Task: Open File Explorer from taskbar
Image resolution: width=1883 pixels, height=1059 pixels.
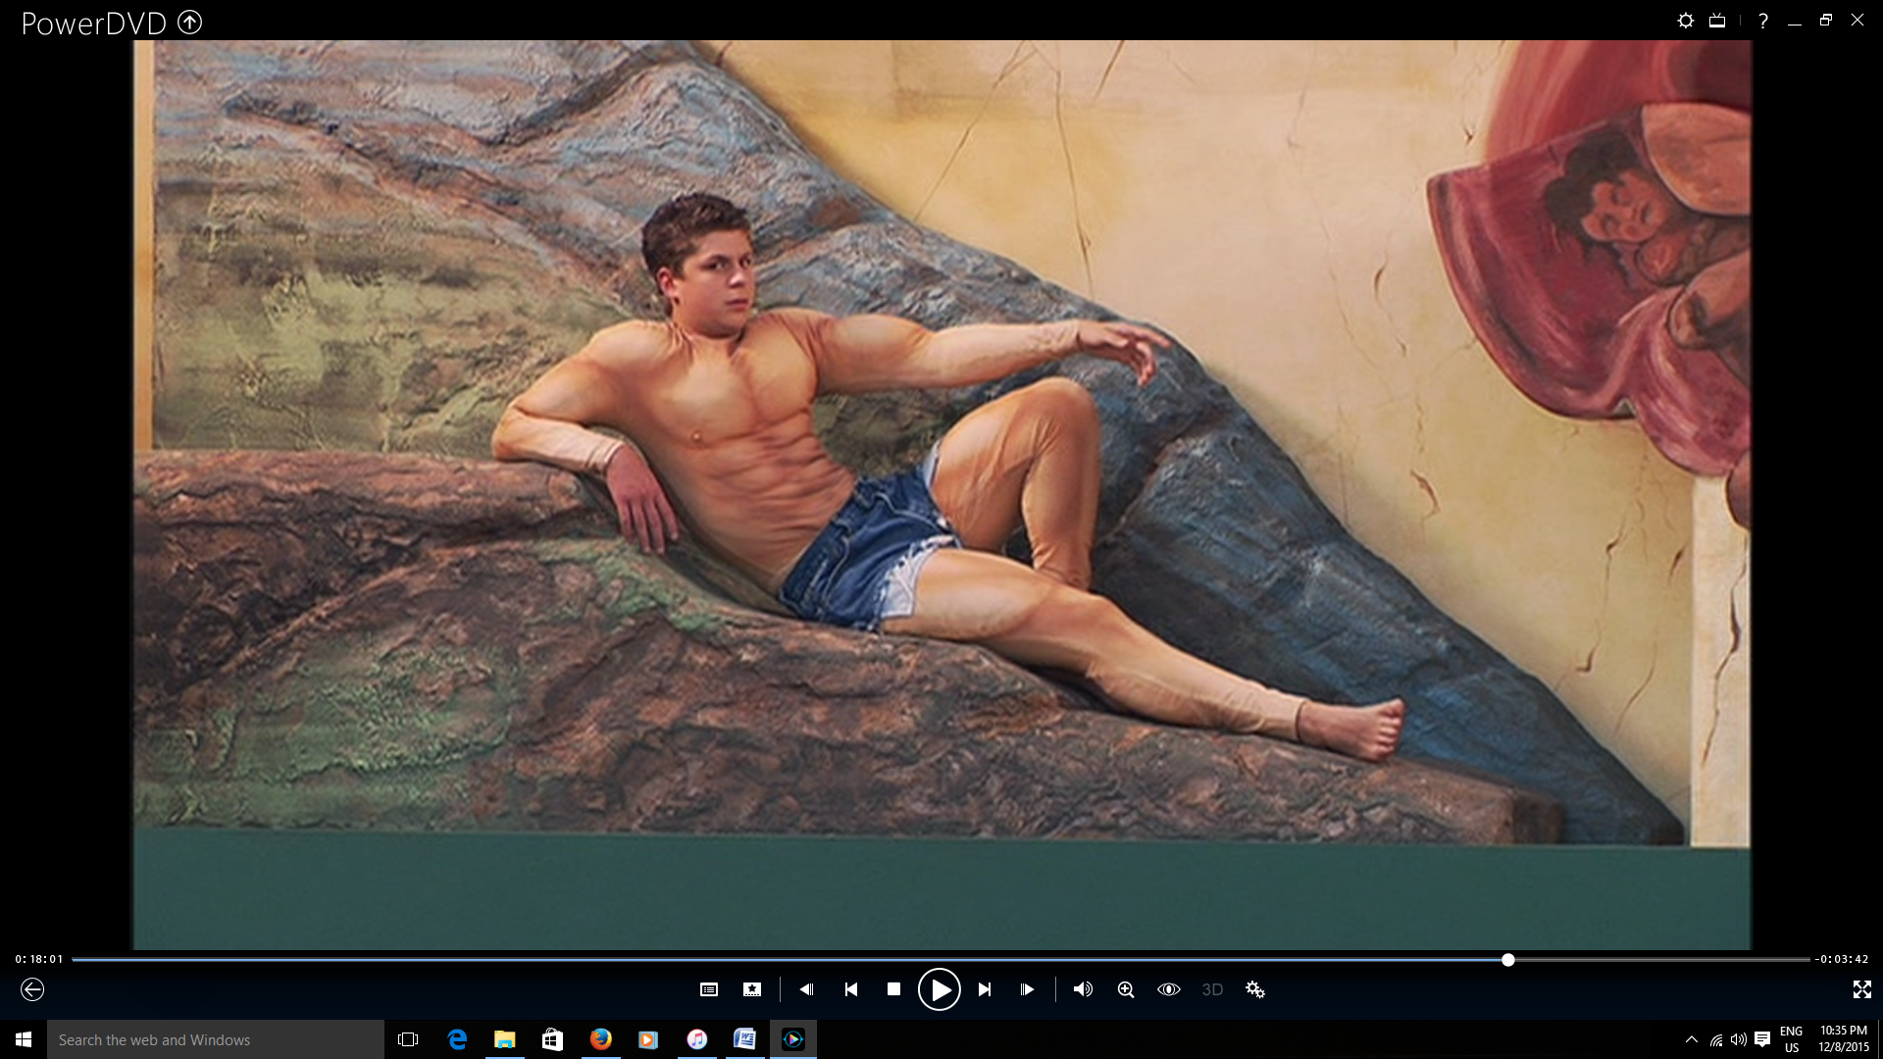Action: coord(504,1039)
